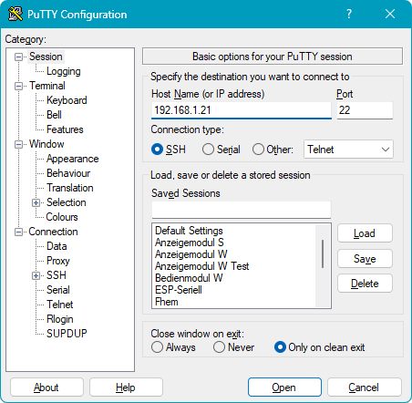This screenshot has height=403, width=412.
Task: Select the Fhem session
Action: pyautogui.click(x=167, y=302)
